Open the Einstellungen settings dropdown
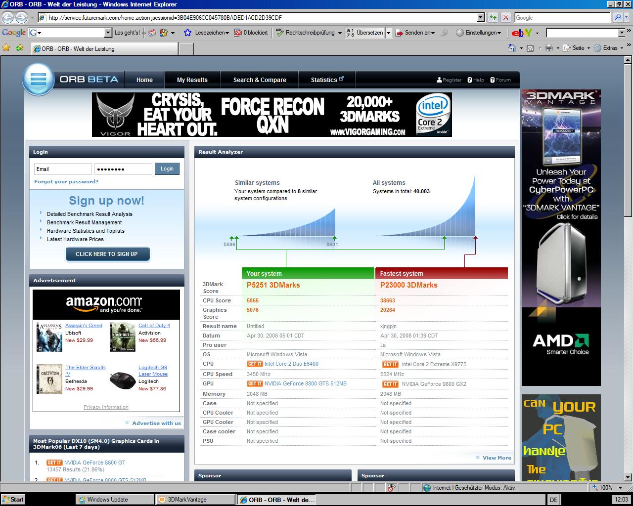 (x=479, y=33)
